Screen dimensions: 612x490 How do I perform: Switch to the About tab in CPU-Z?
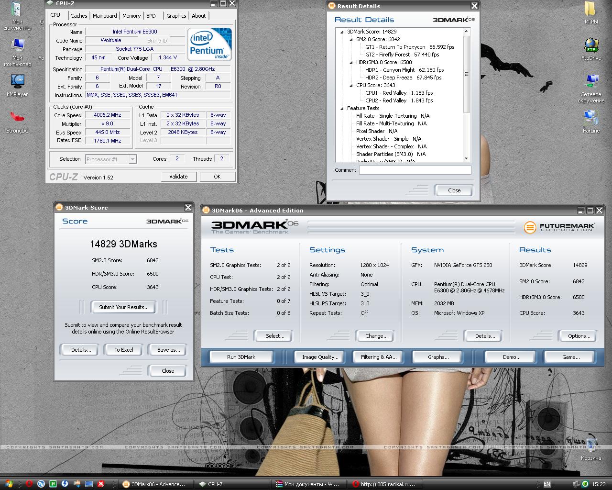point(199,16)
